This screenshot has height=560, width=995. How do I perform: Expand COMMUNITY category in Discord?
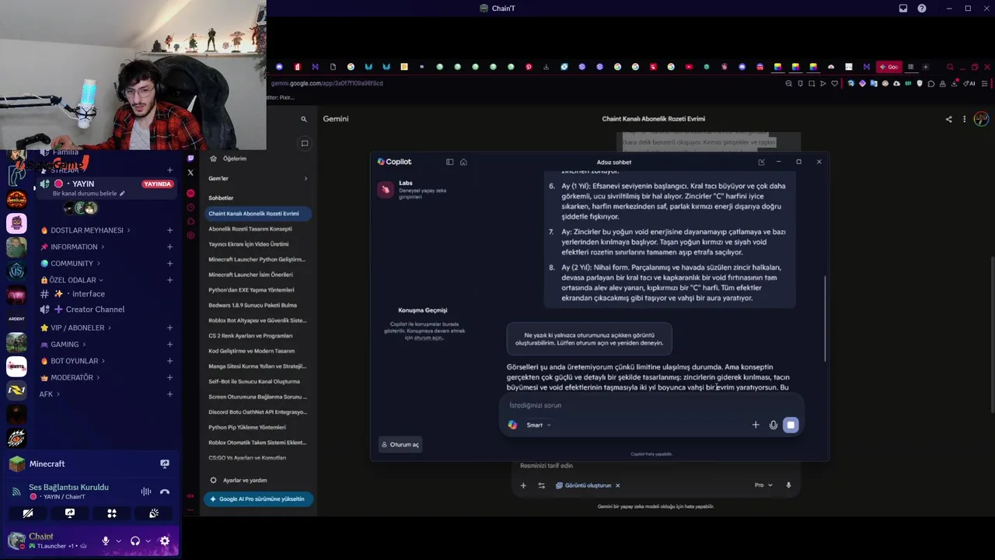pos(72,264)
